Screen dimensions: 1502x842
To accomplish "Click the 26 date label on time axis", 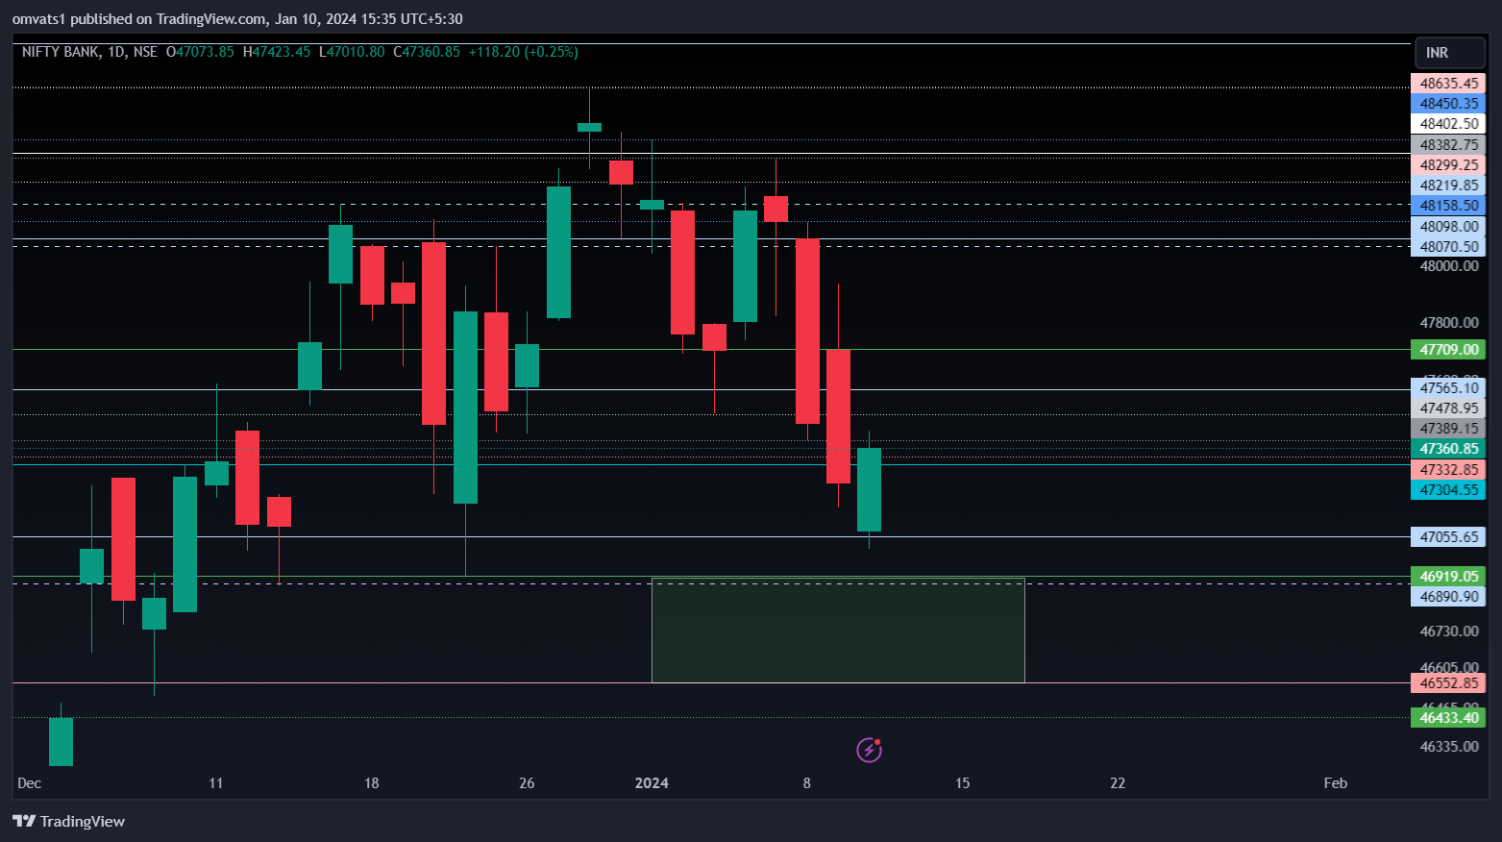I will click(527, 783).
